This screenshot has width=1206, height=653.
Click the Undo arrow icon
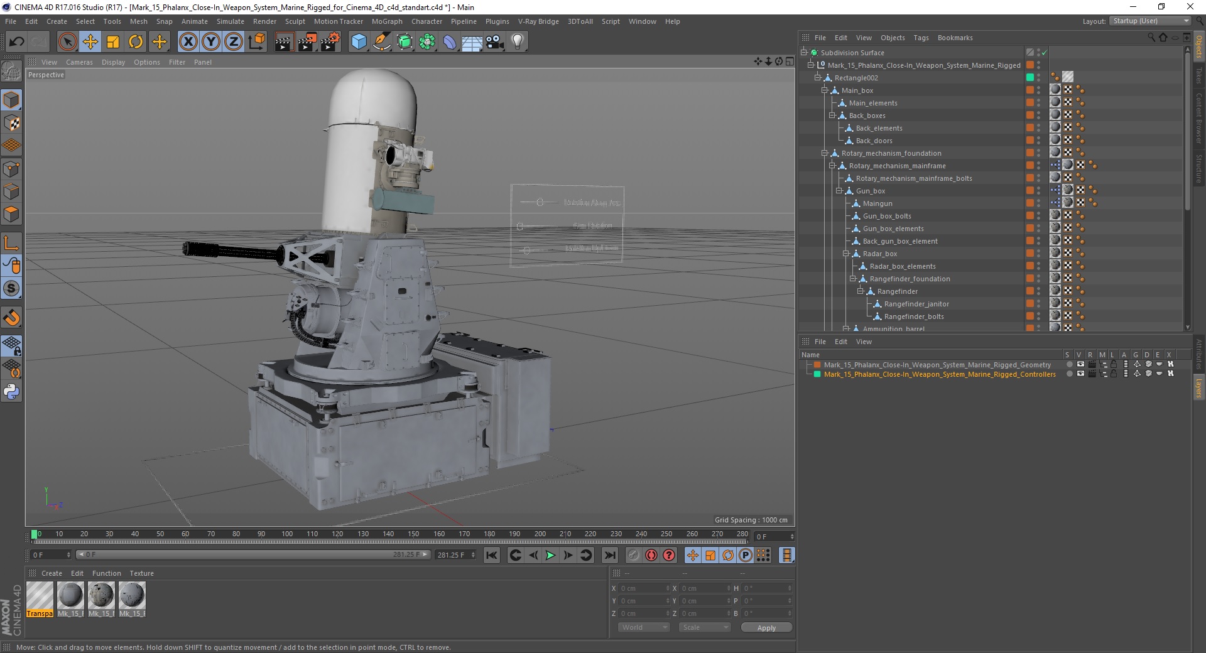coord(17,42)
